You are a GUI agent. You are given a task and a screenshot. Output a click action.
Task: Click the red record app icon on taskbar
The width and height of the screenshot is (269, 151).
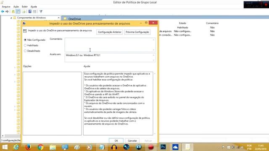click(x=151, y=147)
